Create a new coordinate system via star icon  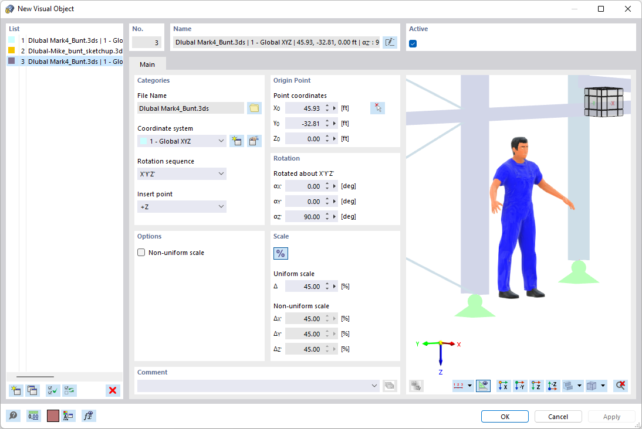(x=236, y=141)
